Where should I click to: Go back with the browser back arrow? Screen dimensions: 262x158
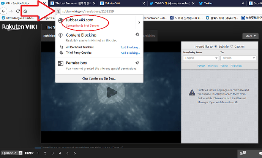(3, 11)
